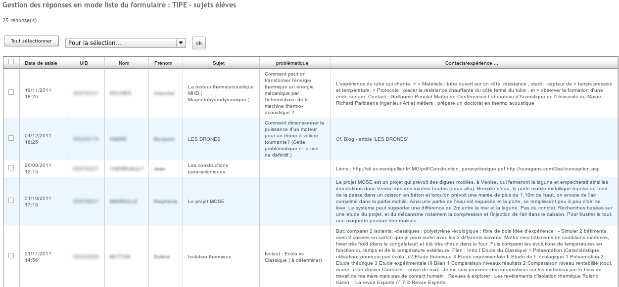Click the 'UID' column header
The height and width of the screenshot is (287, 619).
click(x=84, y=63)
